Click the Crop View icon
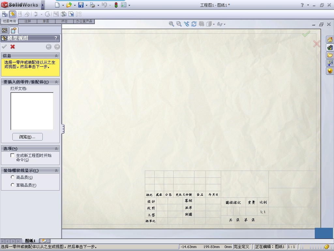The width and height of the screenshot is (334, 251). point(71,14)
